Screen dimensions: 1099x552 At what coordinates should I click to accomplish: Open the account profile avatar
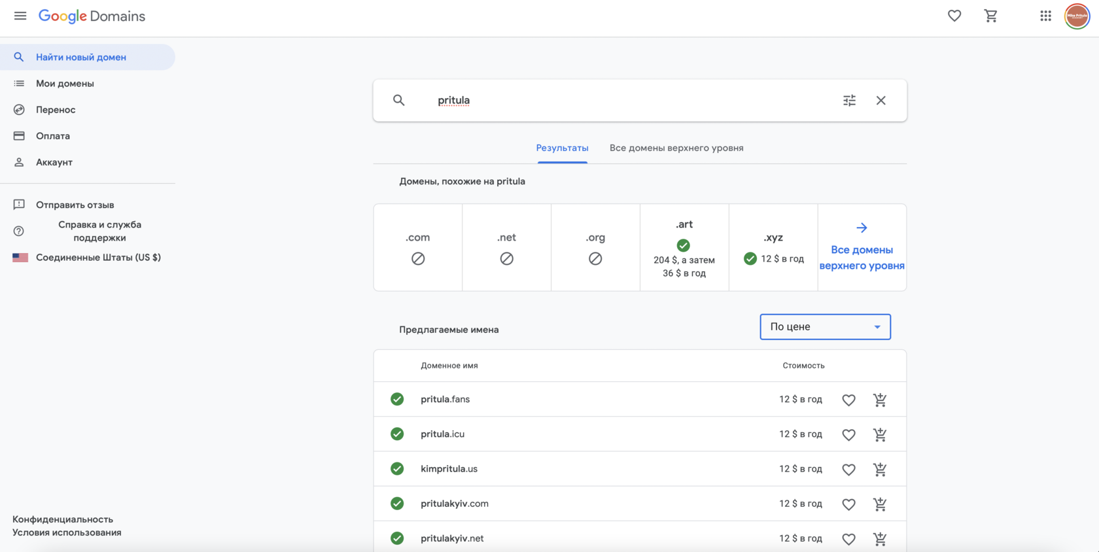click(x=1077, y=16)
